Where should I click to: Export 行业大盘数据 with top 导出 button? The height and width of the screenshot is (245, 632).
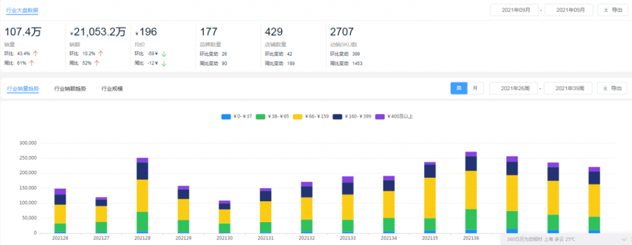coord(613,10)
